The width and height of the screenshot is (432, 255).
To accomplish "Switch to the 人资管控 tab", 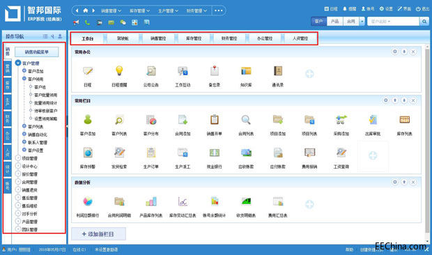I will click(x=300, y=38).
